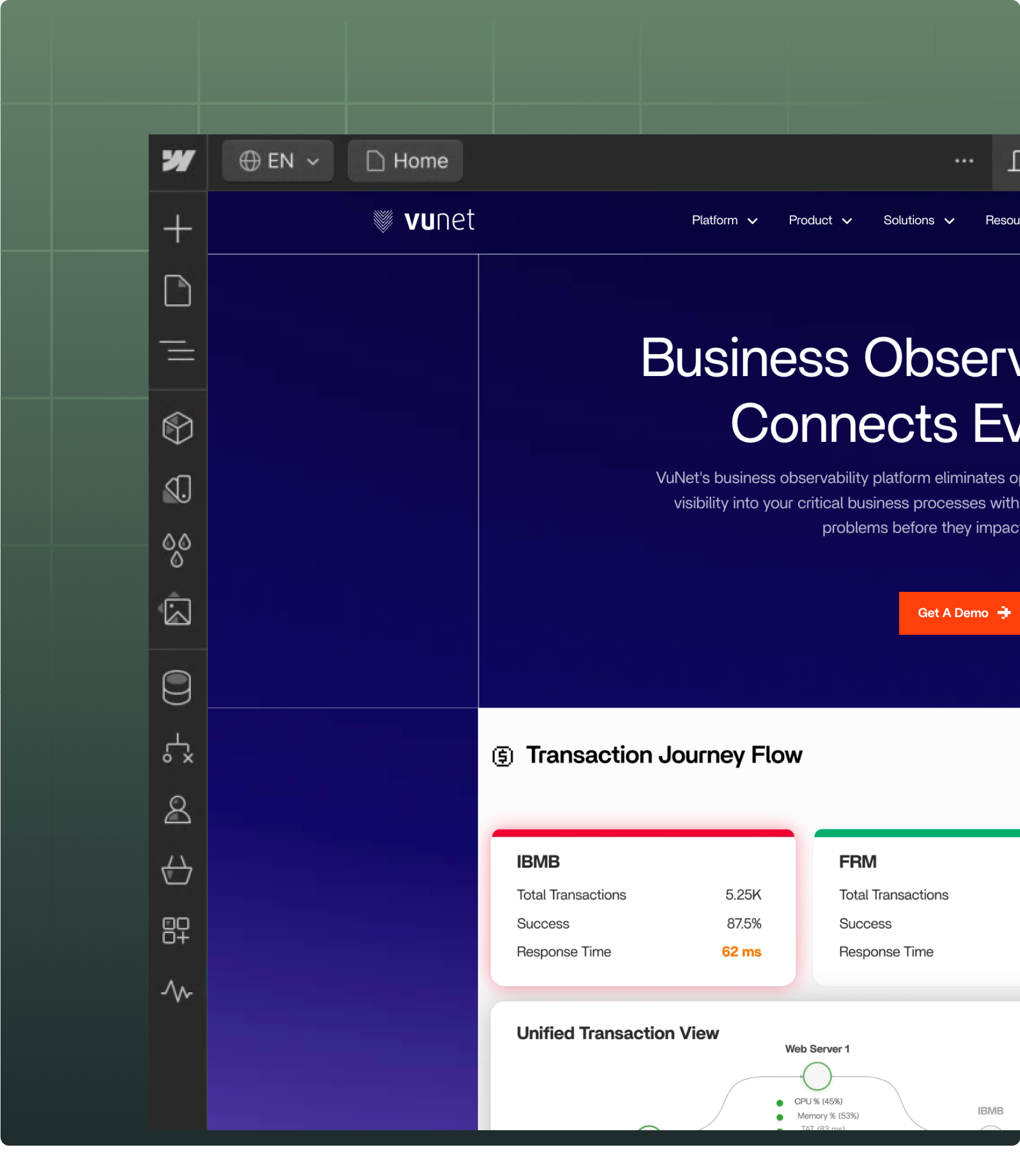This screenshot has height=1152, width=1020.
Task: Open the Components cube panel
Action: click(178, 429)
